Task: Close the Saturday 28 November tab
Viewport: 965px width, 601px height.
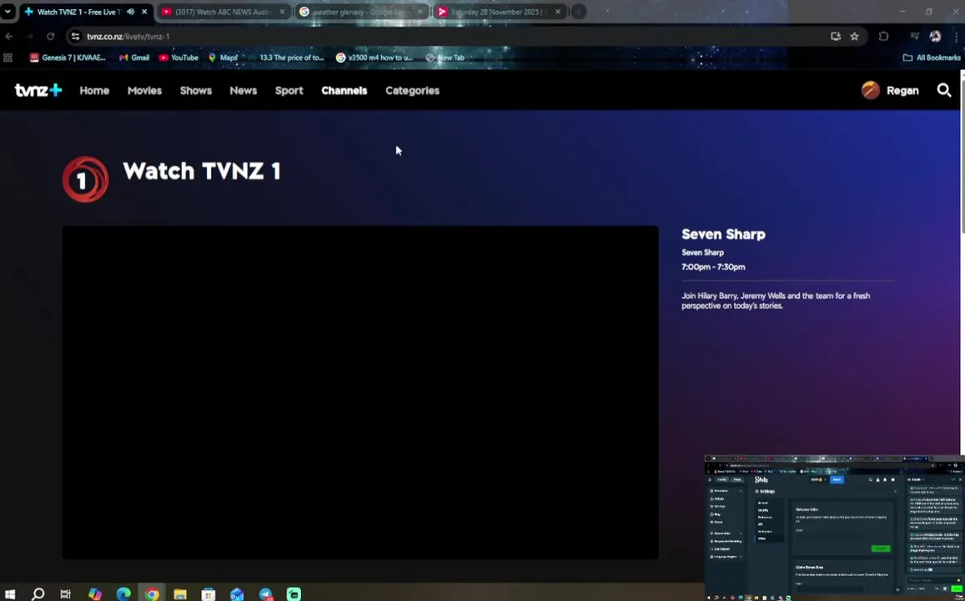Action: 558,12
